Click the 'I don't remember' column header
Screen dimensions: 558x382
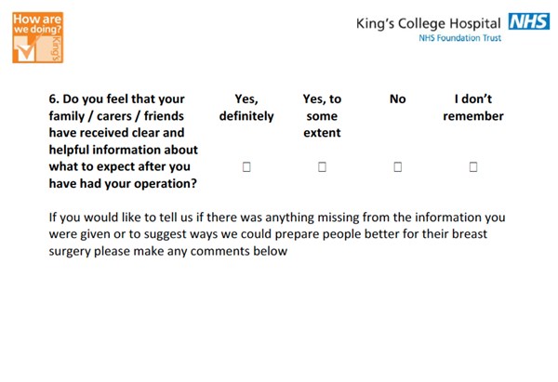473,108
